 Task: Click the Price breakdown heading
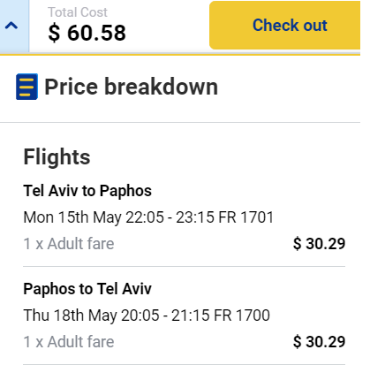pos(131,87)
